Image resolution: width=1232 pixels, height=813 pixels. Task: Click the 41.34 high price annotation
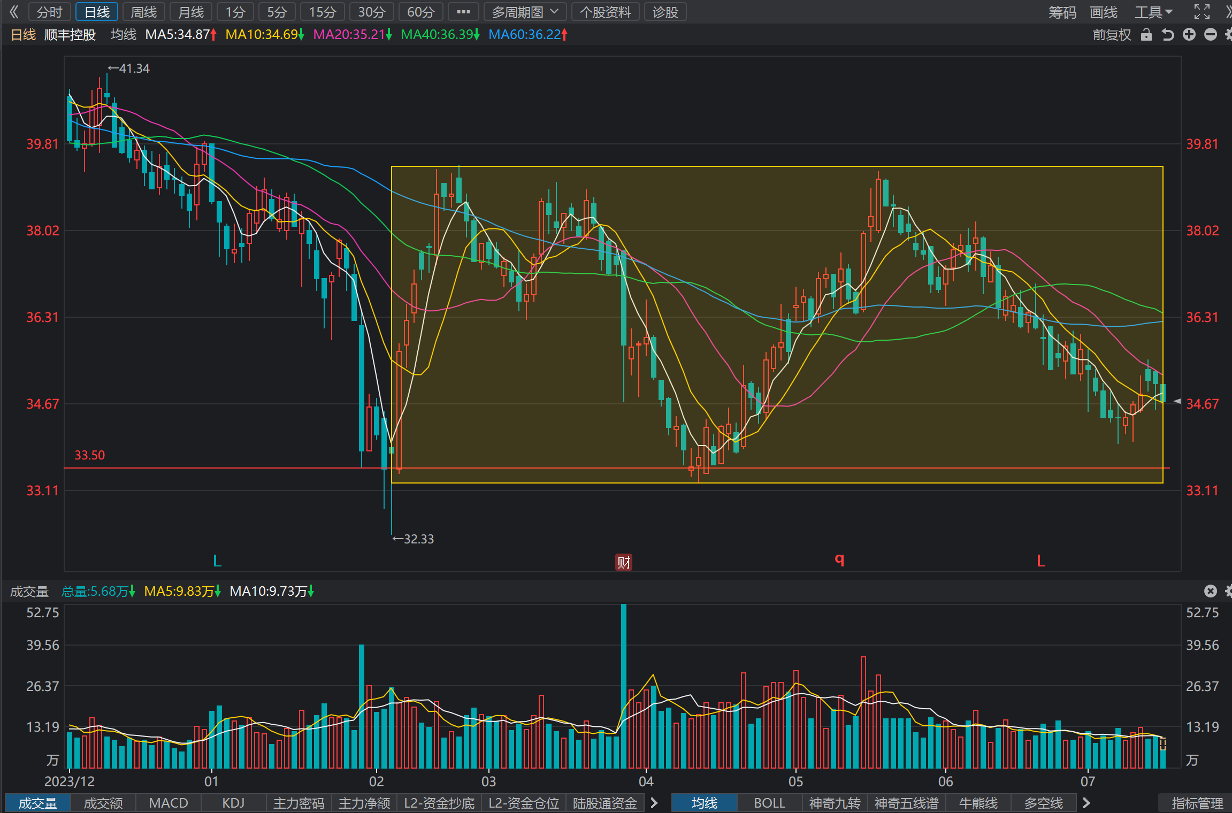click(x=129, y=68)
